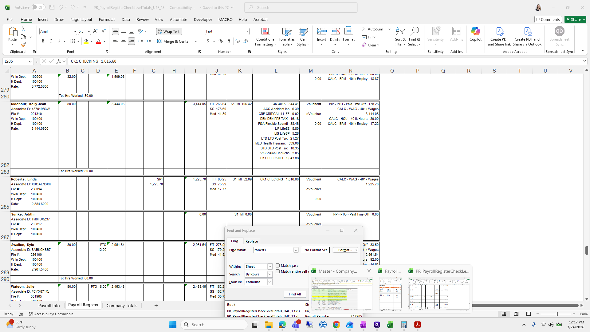This screenshot has height=332, width=590.
Task: Open the Look in Formulas dropdown
Action: 269,282
